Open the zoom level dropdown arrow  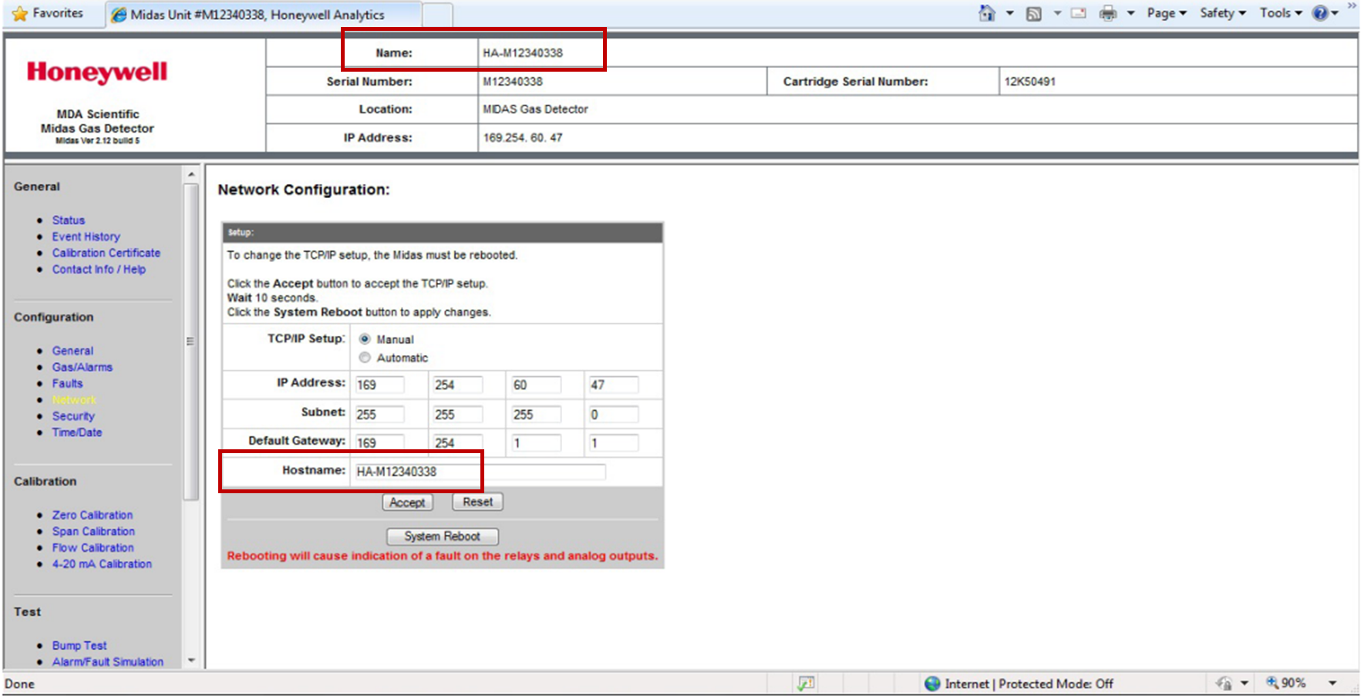click(x=1332, y=684)
